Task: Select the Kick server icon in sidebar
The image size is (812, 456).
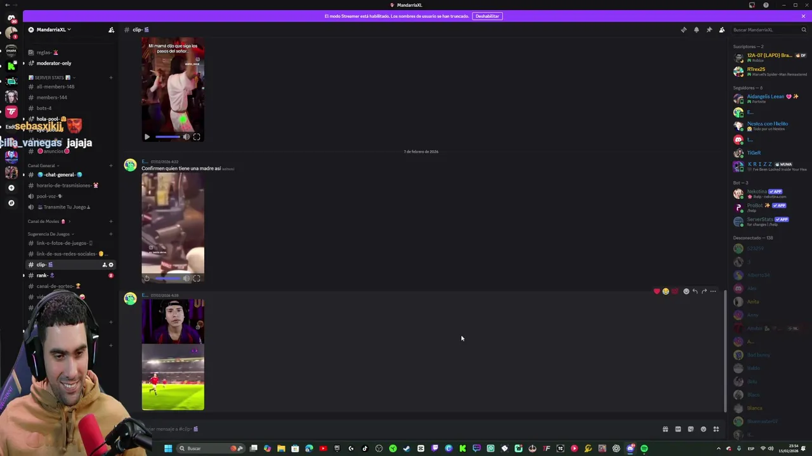Action: [11, 66]
